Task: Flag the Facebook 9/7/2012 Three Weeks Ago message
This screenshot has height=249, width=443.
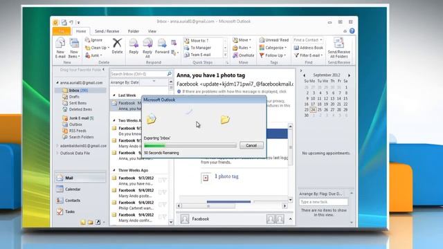Action: coord(164,180)
